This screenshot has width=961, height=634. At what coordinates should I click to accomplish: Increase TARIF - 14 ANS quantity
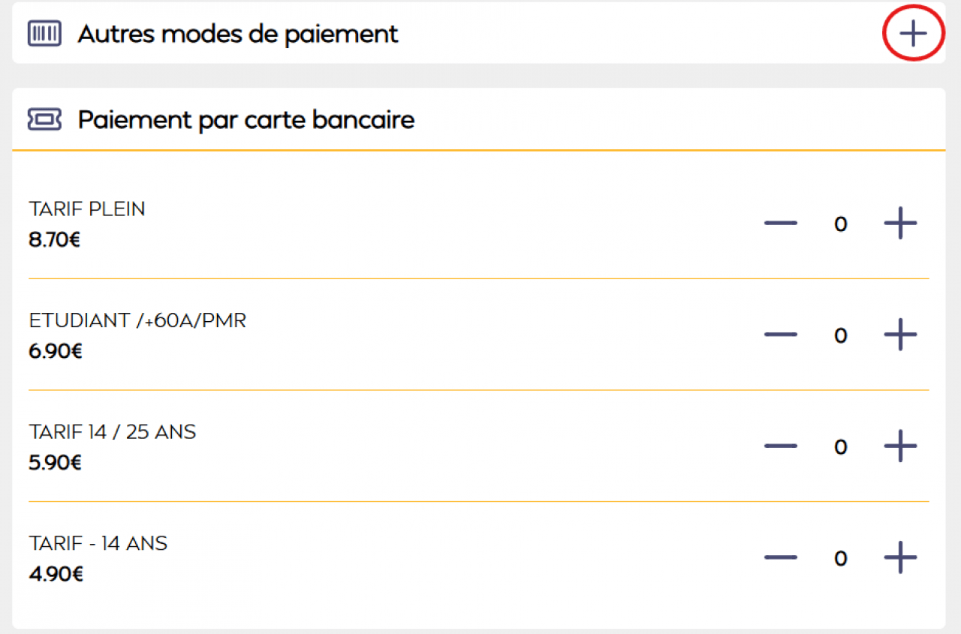pos(900,557)
